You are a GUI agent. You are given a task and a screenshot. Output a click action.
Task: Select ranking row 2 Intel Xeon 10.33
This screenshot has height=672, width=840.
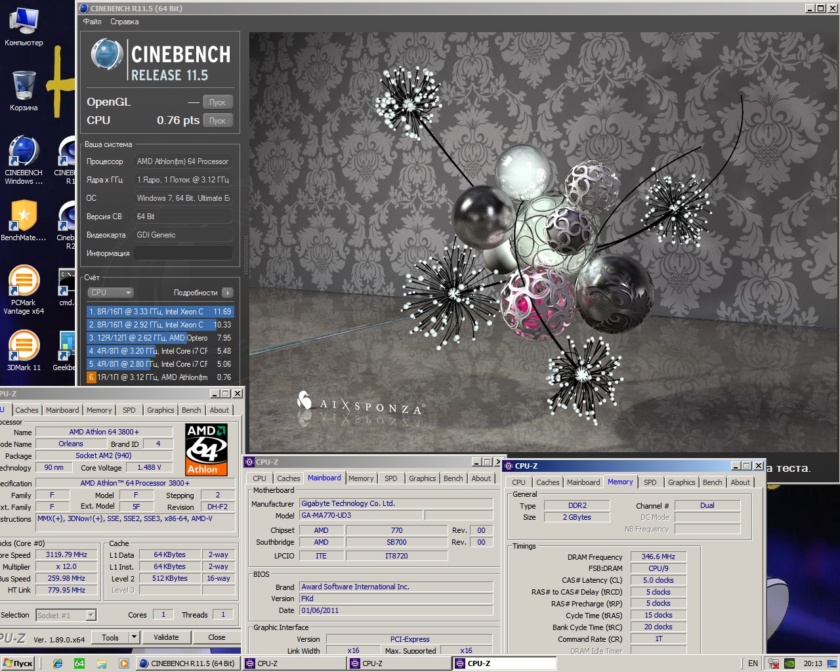(160, 325)
